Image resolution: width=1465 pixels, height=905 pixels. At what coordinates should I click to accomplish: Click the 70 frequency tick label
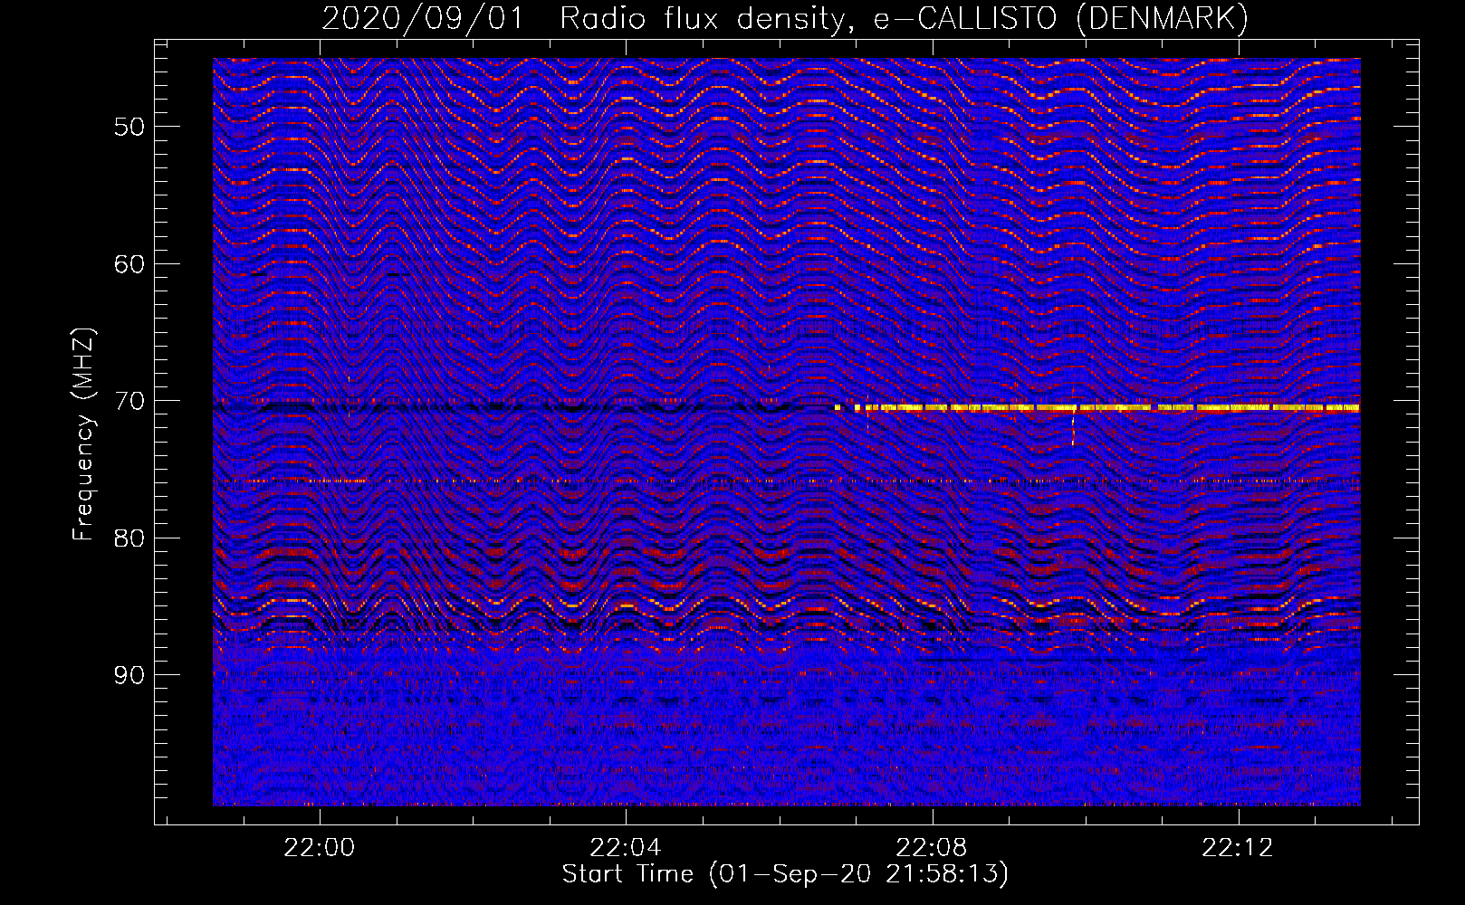point(129,401)
